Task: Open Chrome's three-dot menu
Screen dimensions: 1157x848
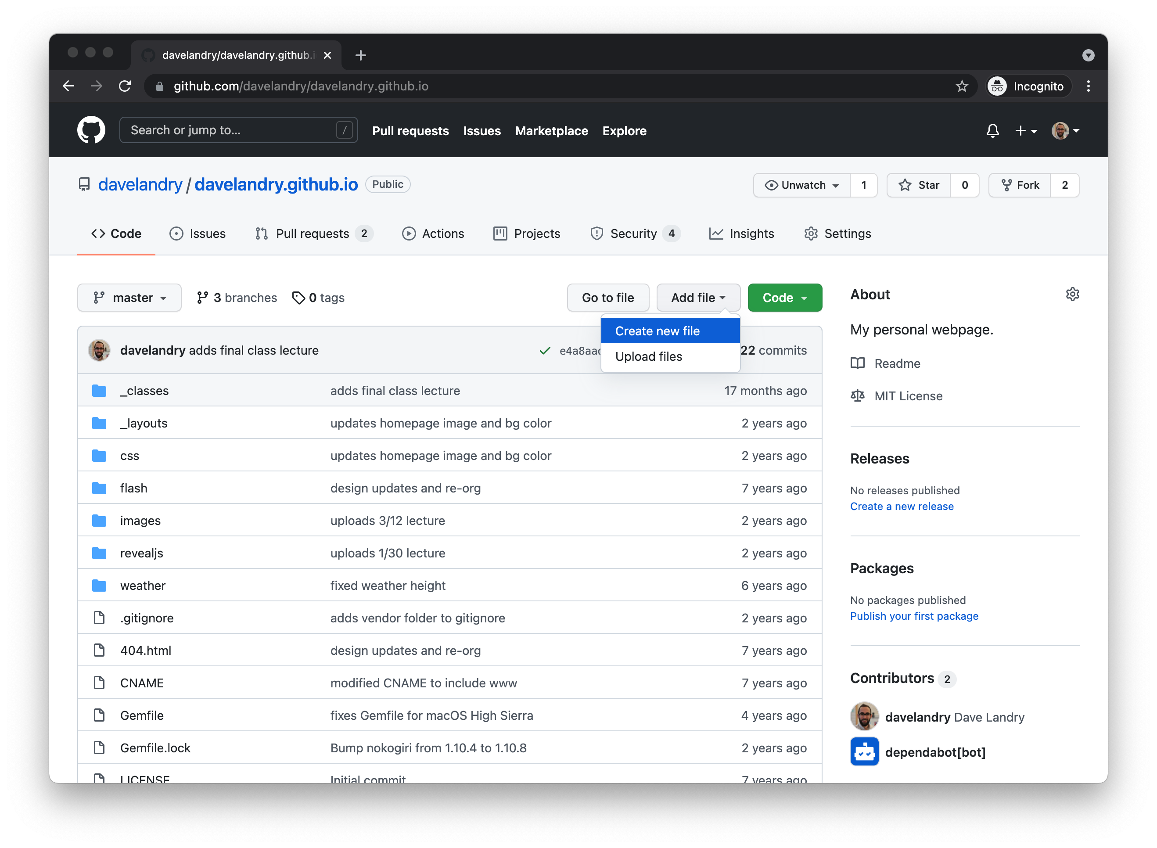Action: 1088,86
